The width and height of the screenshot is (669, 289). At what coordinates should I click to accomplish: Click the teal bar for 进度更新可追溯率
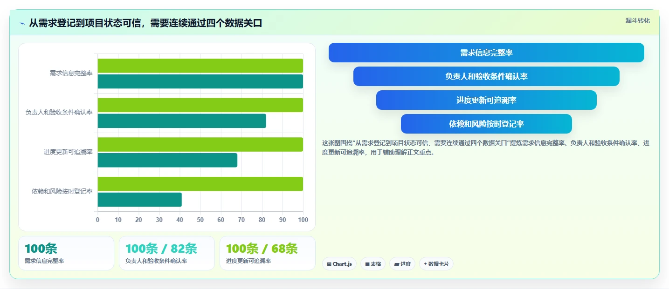coord(167,160)
